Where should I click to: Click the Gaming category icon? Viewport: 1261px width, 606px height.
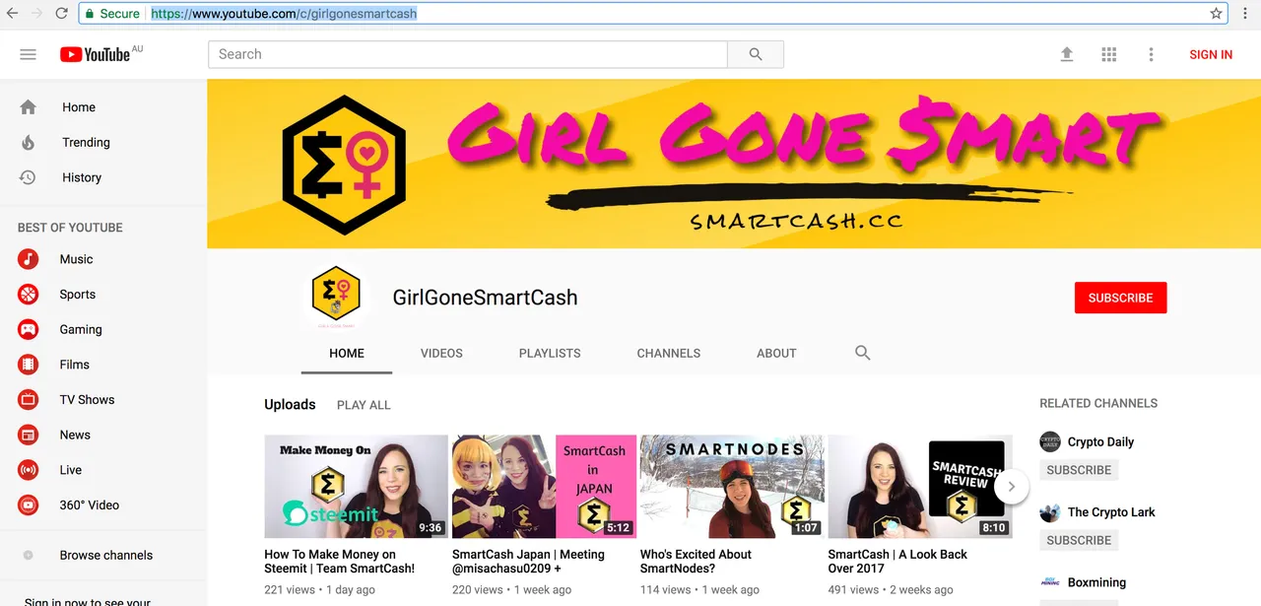coord(28,329)
